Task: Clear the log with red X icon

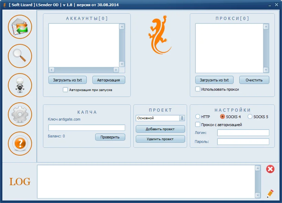Action: pos(270,169)
